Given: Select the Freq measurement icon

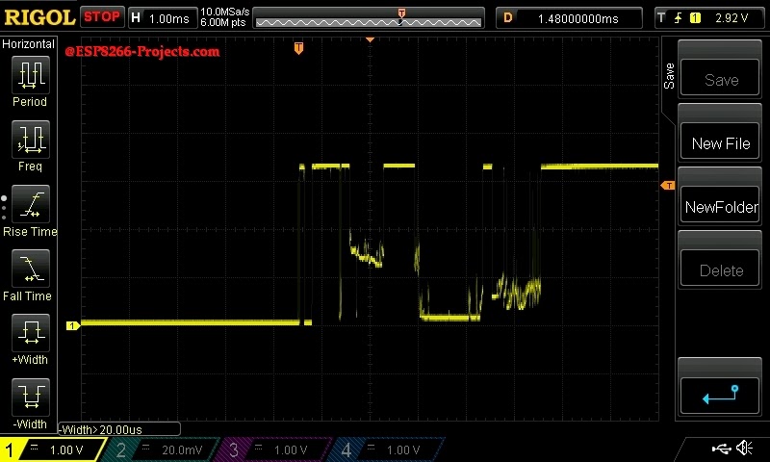Looking at the screenshot, I should pyautogui.click(x=31, y=139).
